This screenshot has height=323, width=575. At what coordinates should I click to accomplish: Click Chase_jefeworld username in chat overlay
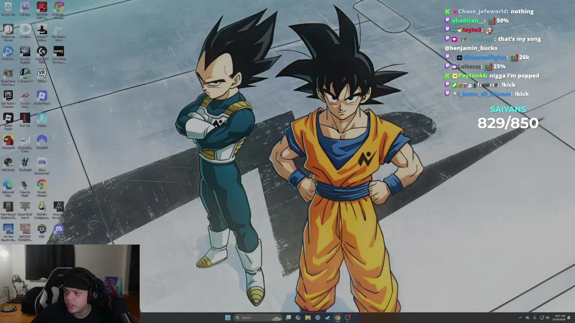(483, 12)
